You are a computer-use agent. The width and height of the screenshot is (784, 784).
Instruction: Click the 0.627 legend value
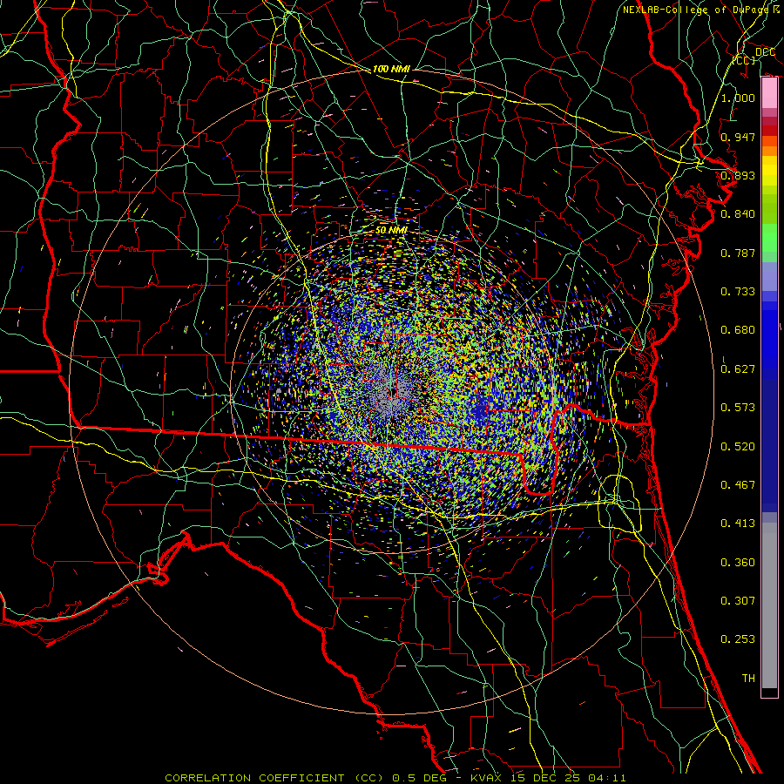point(738,369)
